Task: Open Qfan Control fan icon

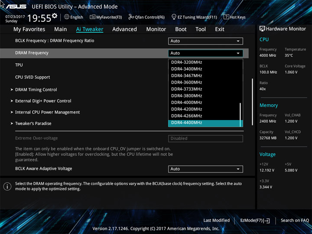Action: click(131, 17)
